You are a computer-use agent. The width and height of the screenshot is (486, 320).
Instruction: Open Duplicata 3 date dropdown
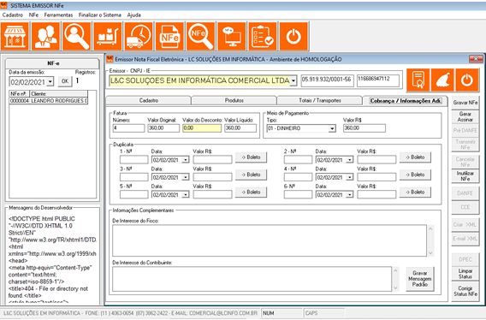[186, 177]
